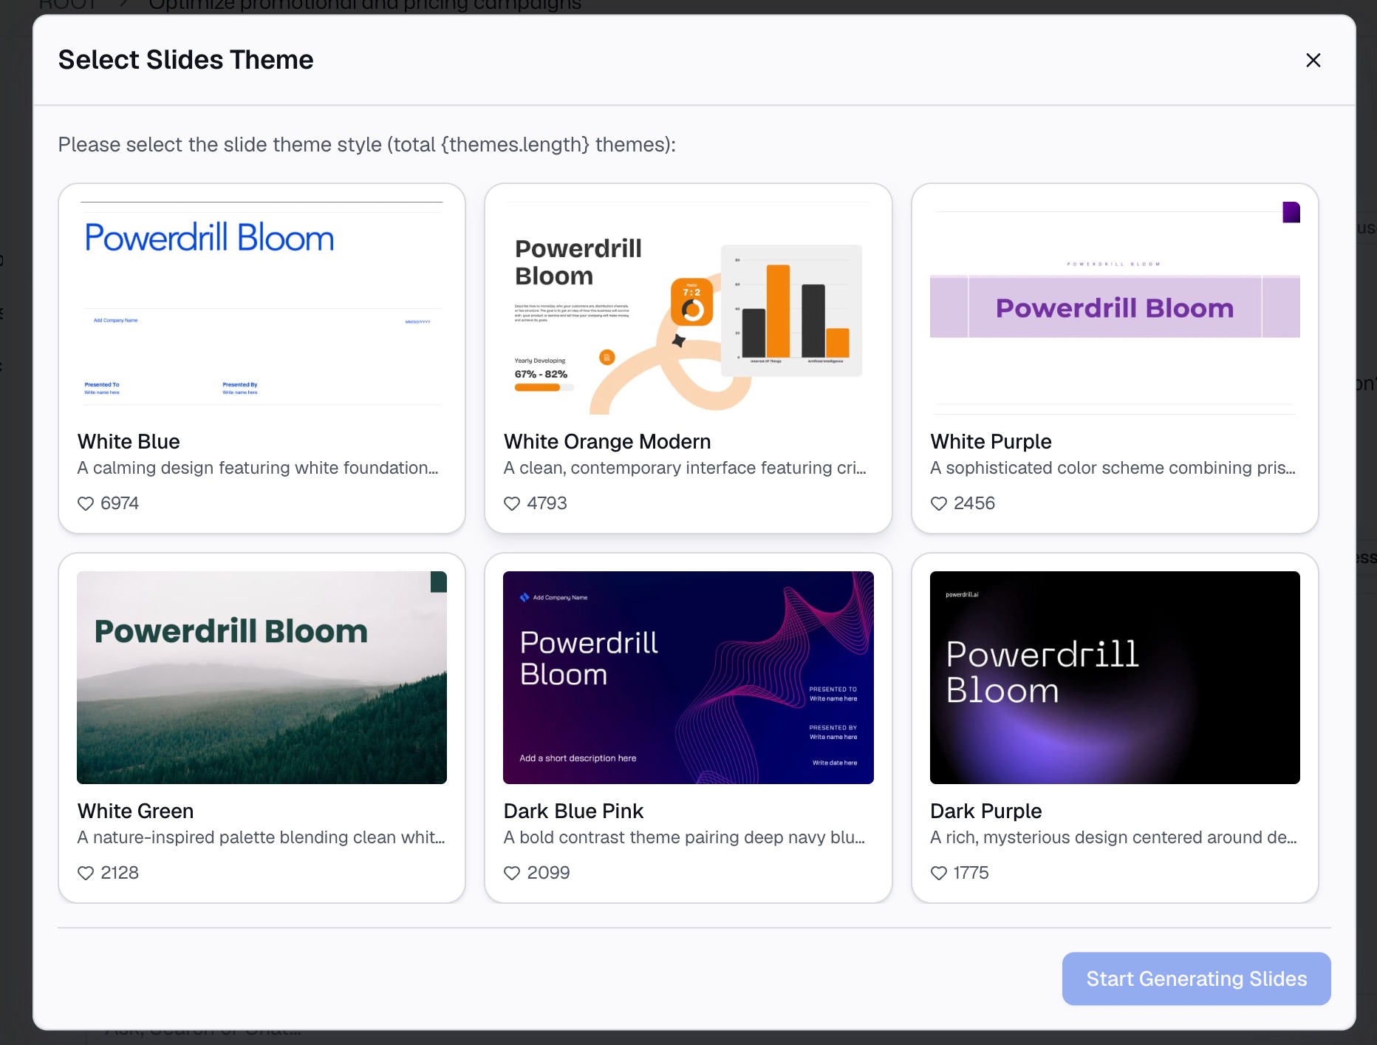
Task: Click the 4793 likes count
Action: 547,503
